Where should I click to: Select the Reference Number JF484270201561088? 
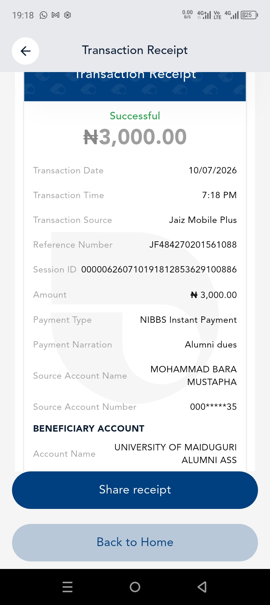[193, 245]
